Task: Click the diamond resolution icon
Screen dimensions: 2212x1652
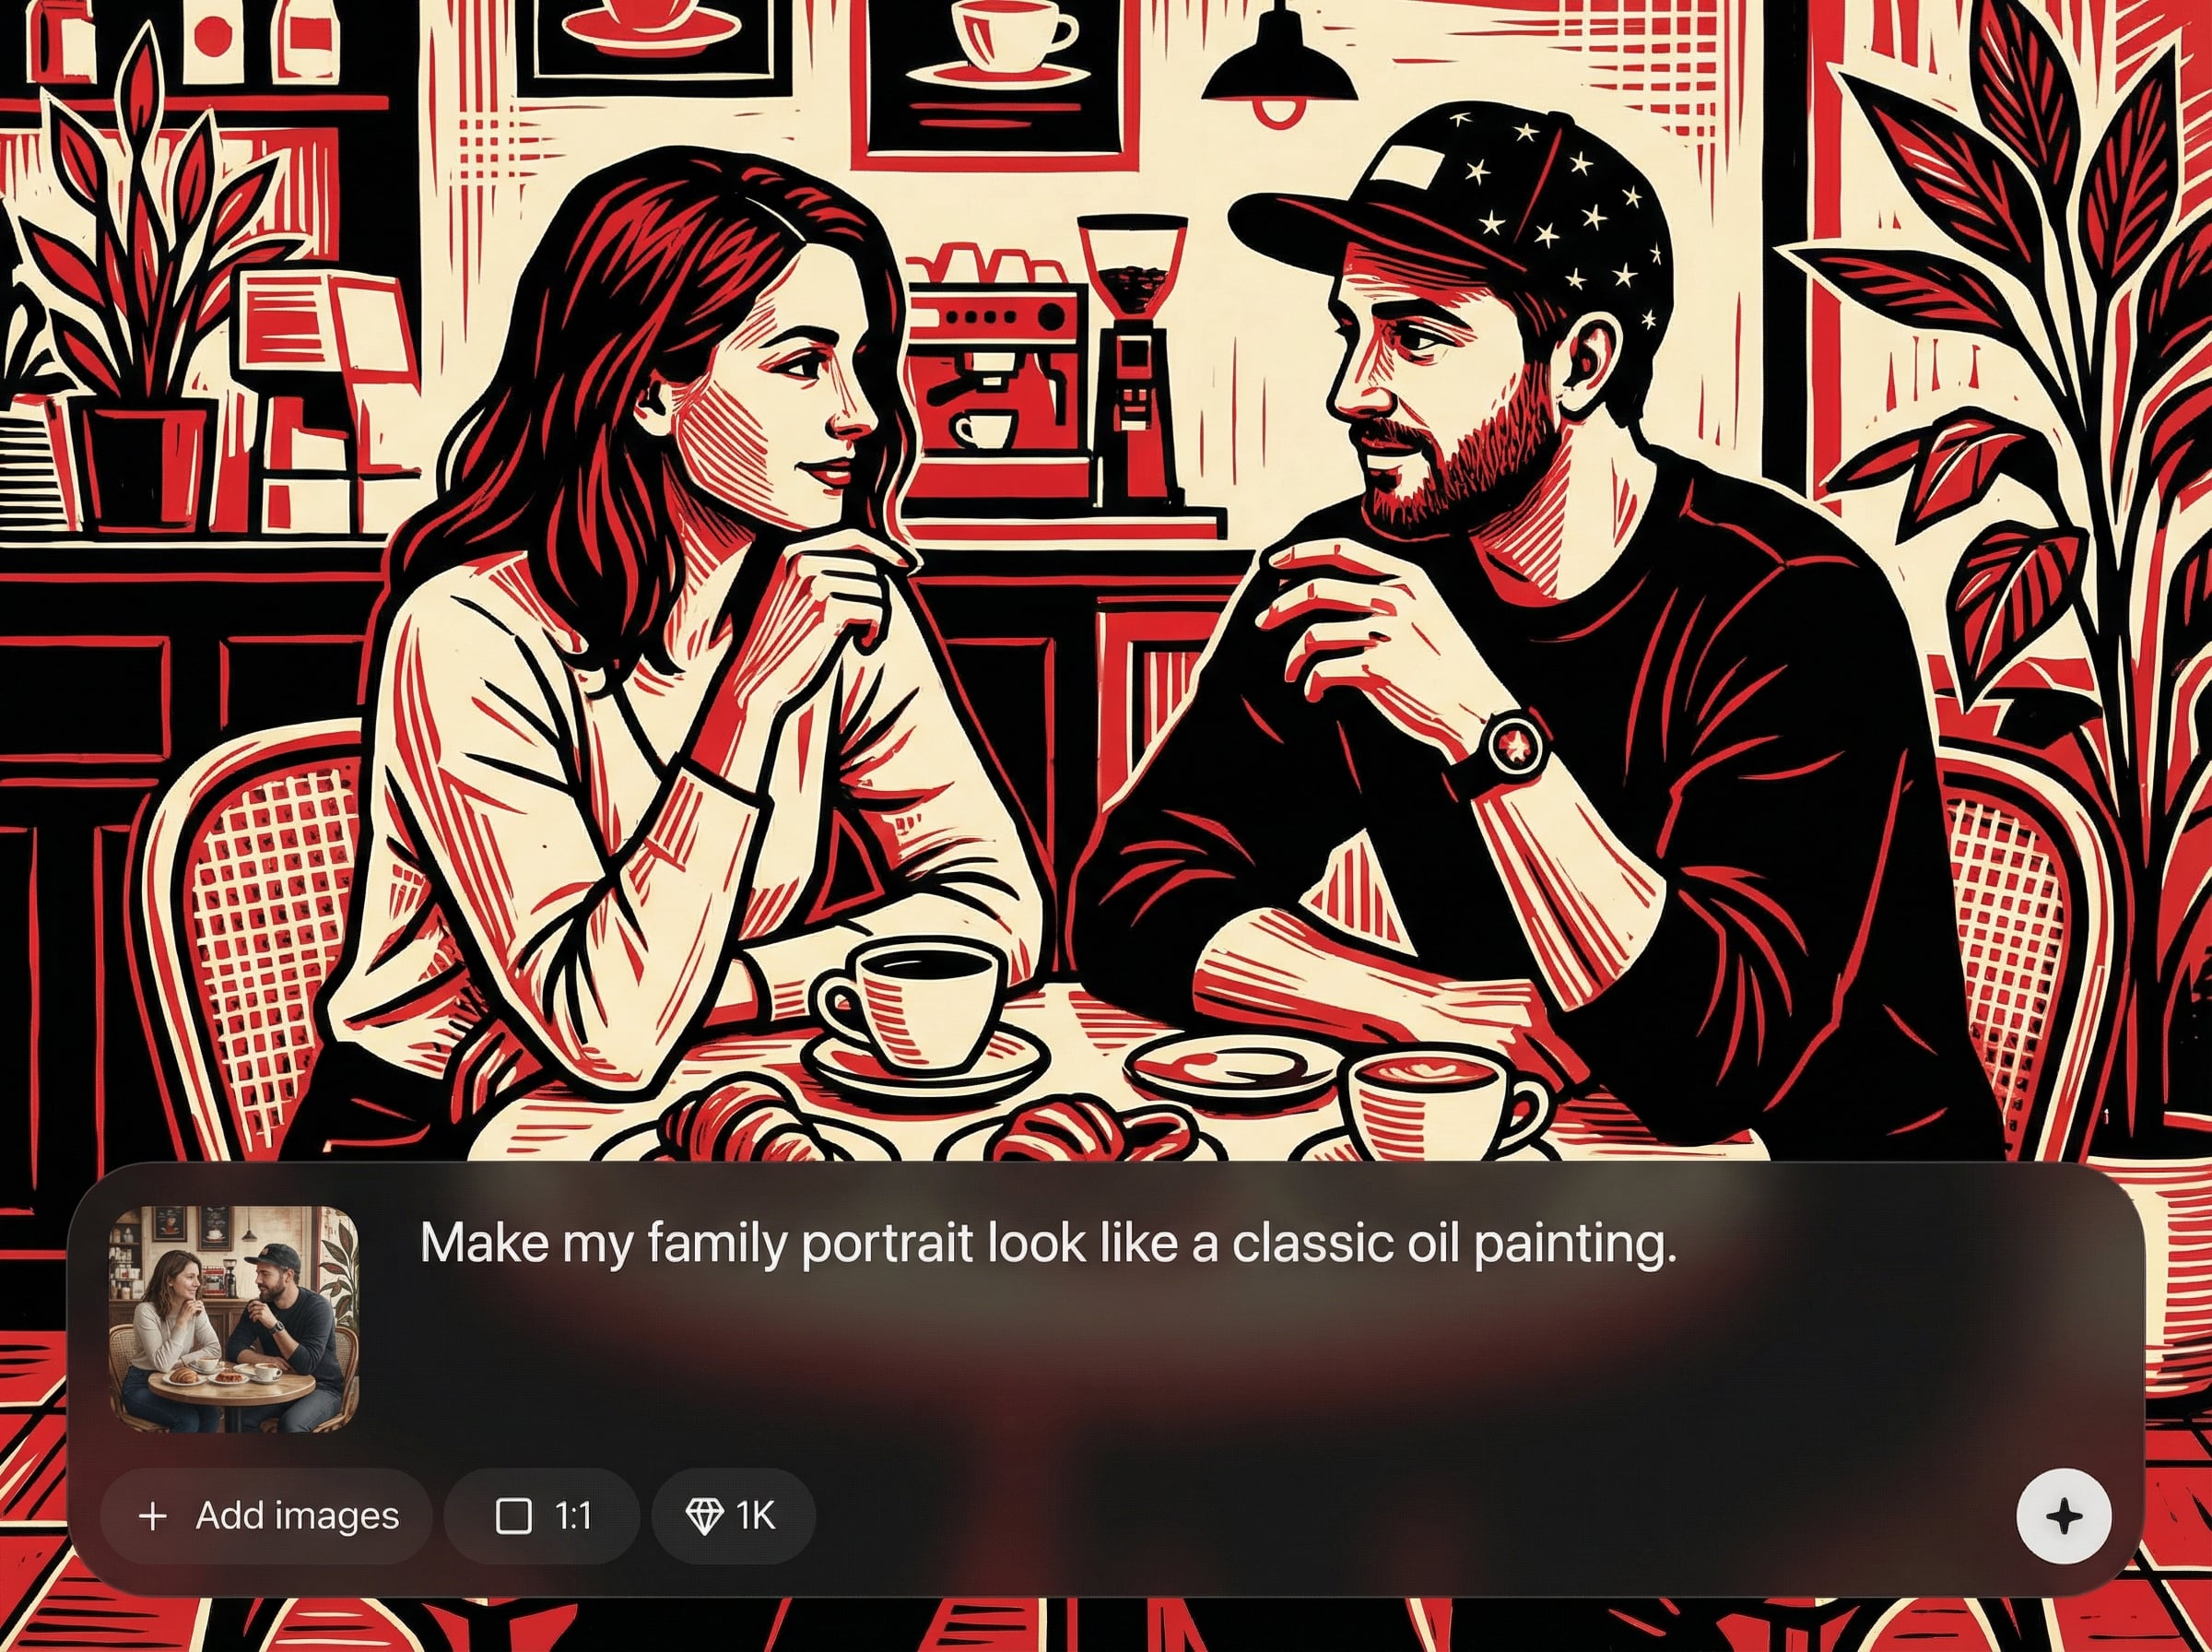Action: click(x=705, y=1516)
